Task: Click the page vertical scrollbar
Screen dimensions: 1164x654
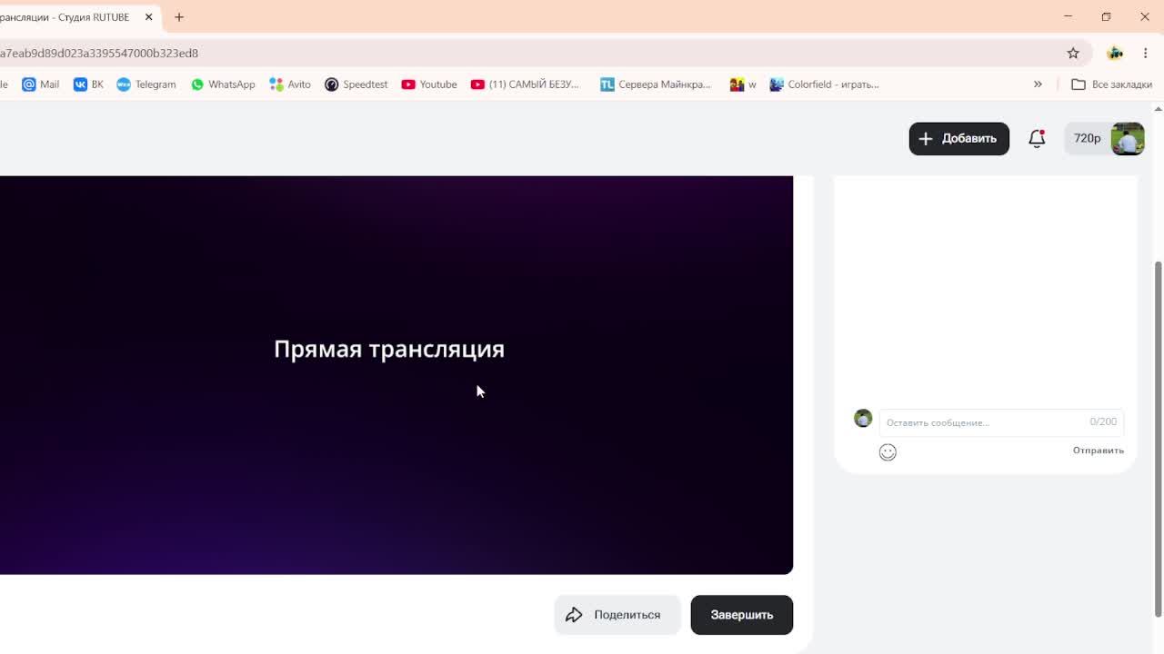Action: tap(1158, 439)
